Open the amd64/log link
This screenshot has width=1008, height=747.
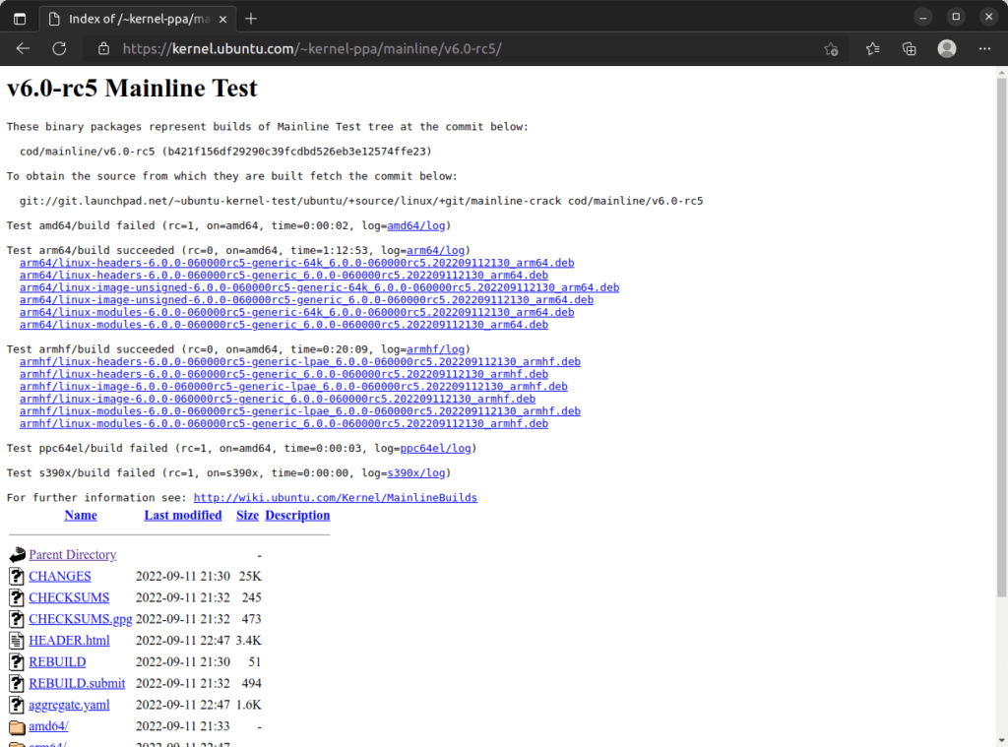point(416,225)
